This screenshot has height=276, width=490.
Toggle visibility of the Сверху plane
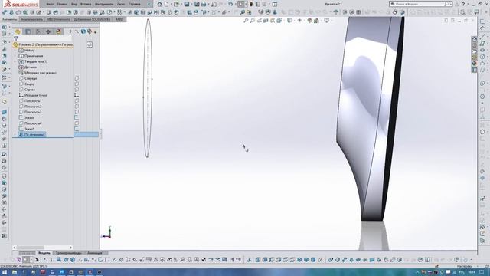point(77,84)
